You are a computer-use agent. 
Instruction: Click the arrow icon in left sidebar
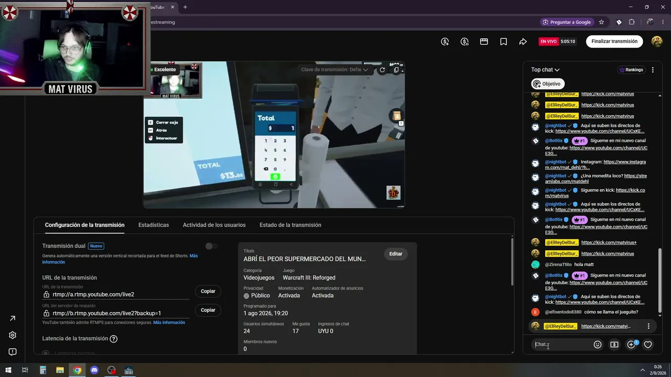tap(13, 318)
